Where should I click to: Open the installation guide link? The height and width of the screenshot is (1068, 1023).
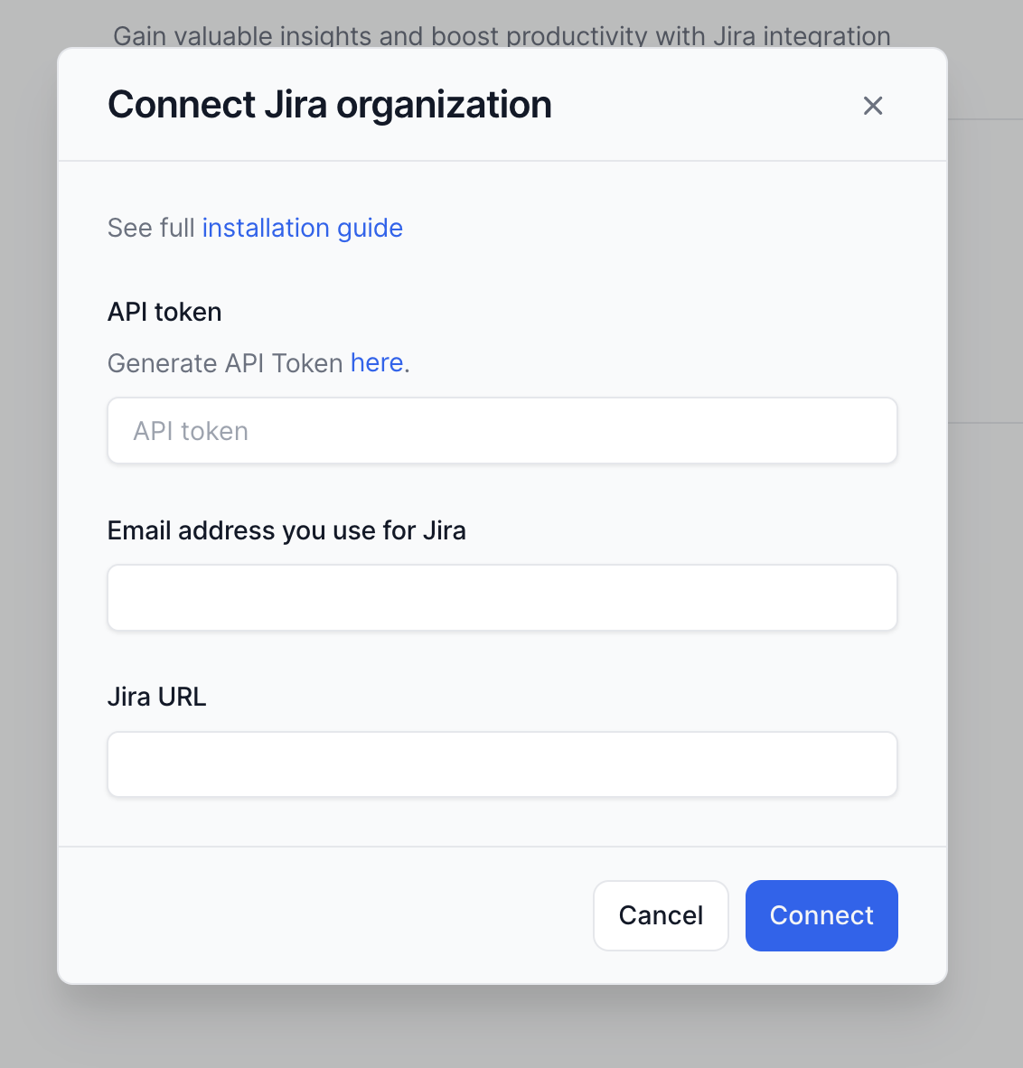302,228
